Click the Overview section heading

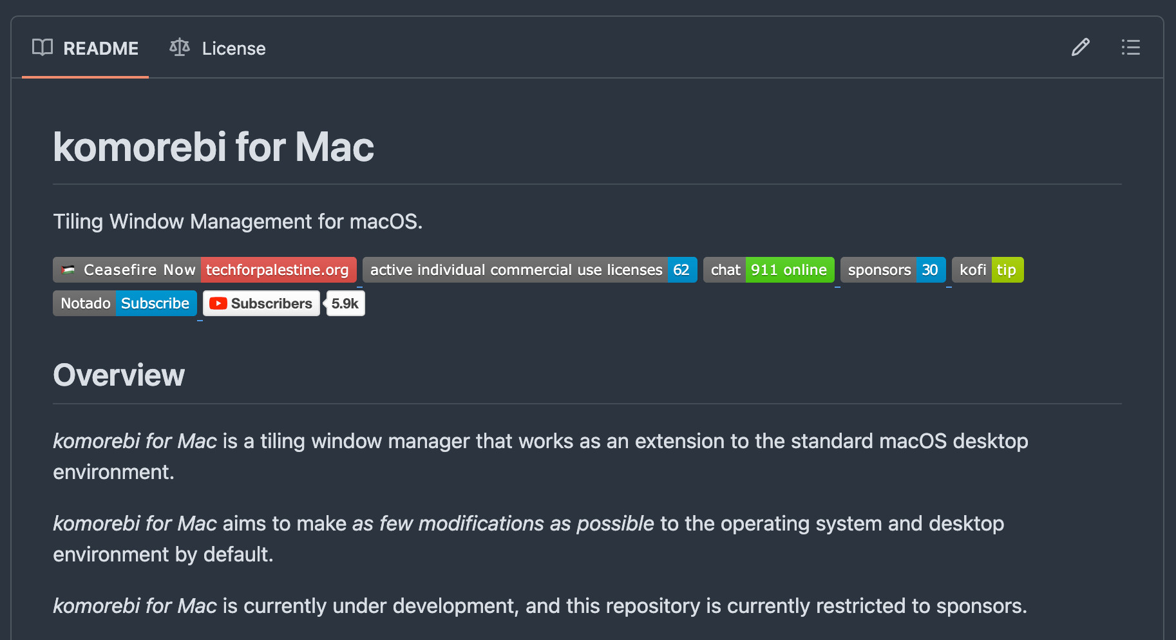pos(119,375)
